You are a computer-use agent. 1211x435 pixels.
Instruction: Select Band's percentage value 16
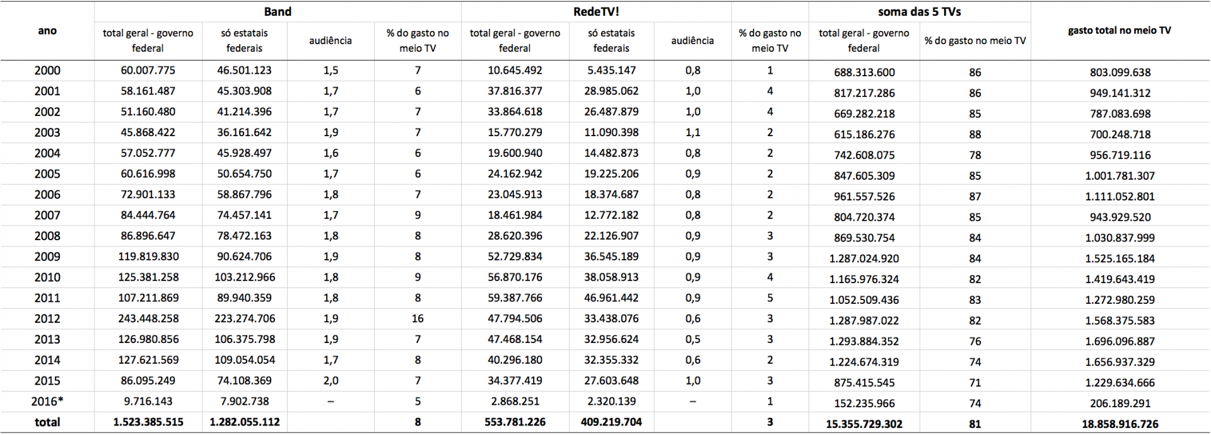point(418,318)
